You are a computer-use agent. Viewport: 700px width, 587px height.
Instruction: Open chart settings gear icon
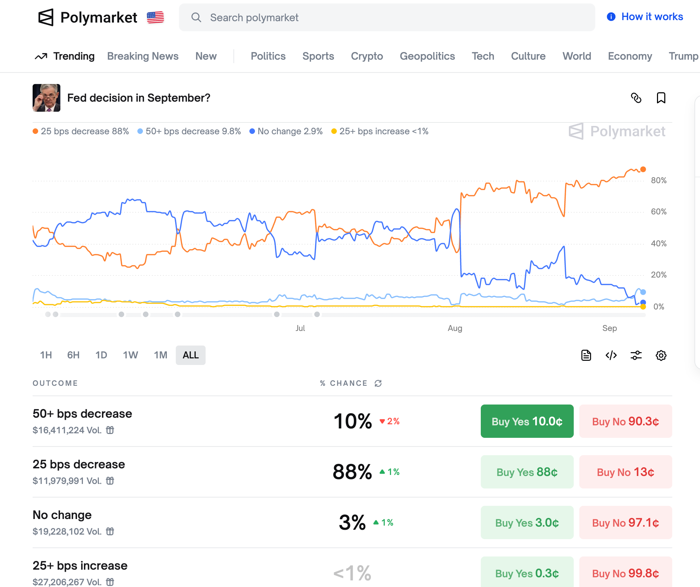point(661,355)
